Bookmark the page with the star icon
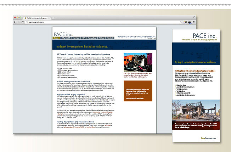This screenshot has height=152, width=231. (x=181, y=22)
